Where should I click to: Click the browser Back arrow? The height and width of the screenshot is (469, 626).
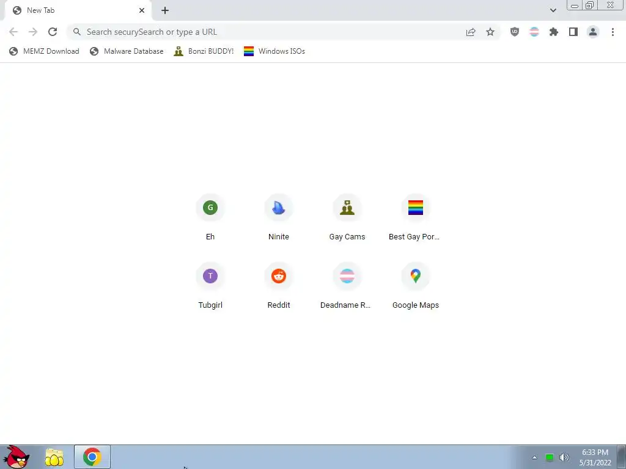(x=13, y=32)
